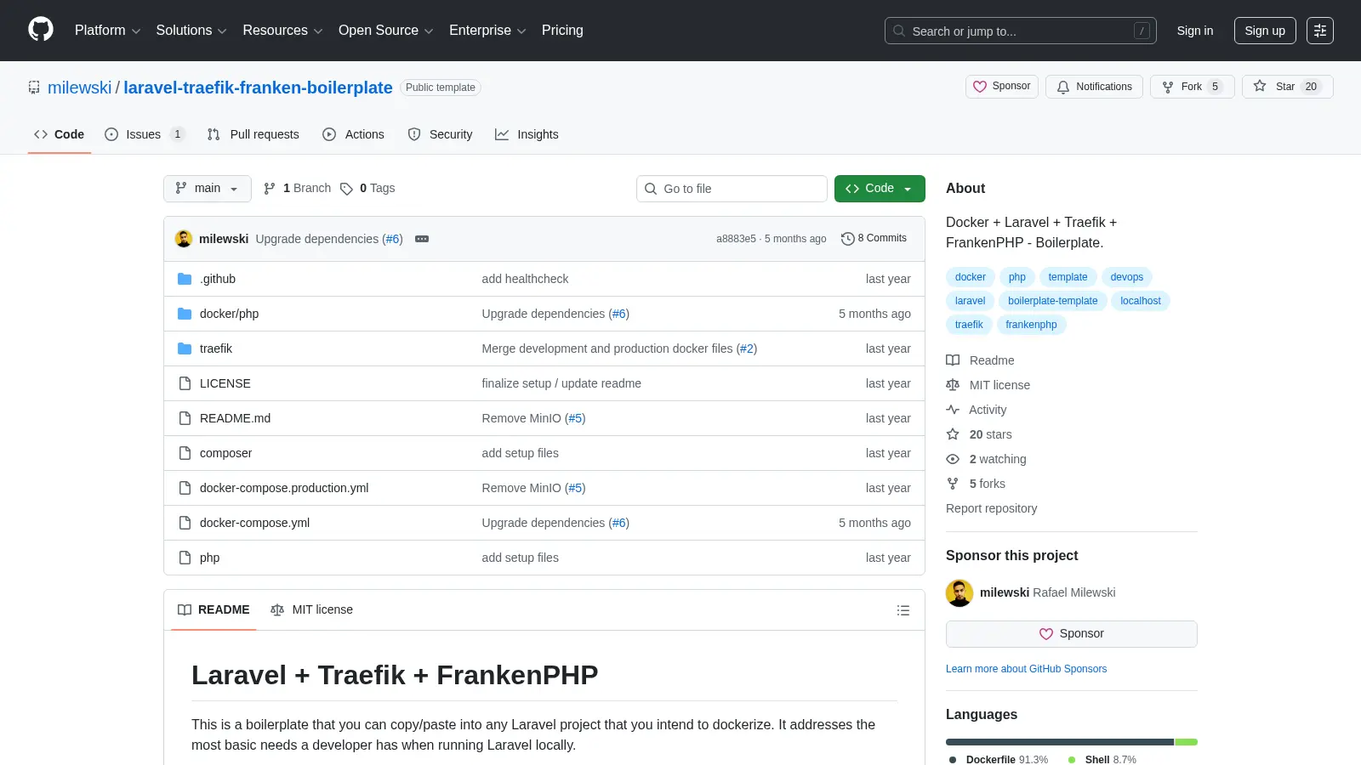
Task: Click the traefik folder icon
Action: click(x=185, y=348)
